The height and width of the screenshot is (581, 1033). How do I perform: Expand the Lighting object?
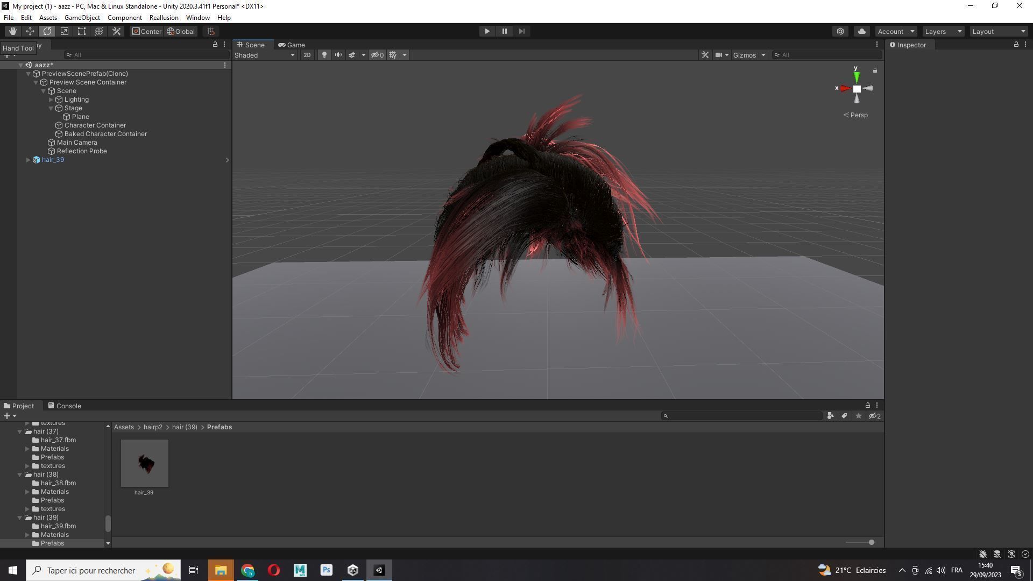51,100
